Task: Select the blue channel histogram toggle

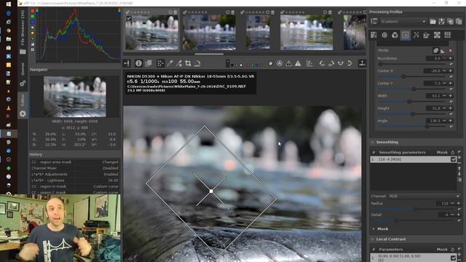Action: pos(32,22)
